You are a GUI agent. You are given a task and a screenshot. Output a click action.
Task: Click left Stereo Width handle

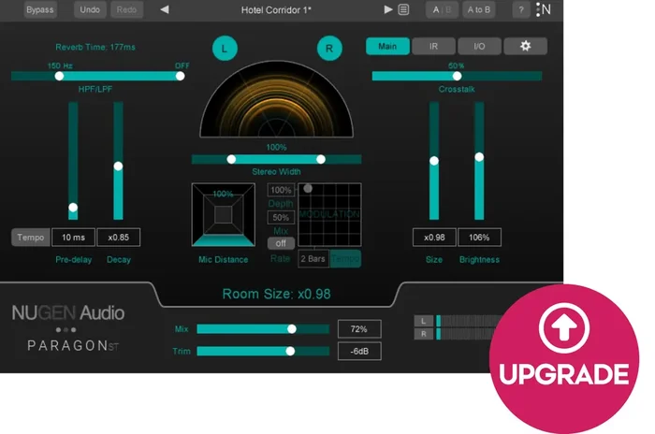tap(231, 159)
